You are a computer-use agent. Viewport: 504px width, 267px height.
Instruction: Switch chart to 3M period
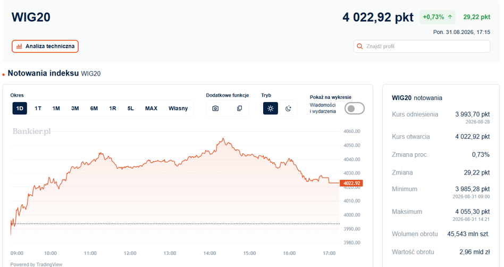75,109
